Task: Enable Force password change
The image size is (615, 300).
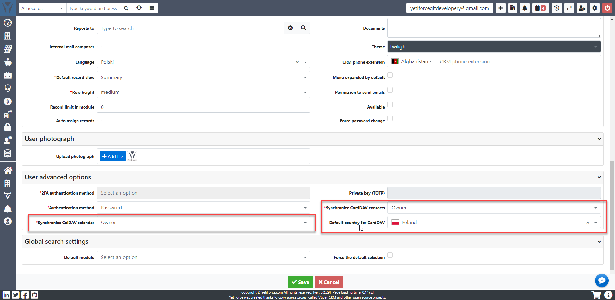Action: tap(390, 118)
